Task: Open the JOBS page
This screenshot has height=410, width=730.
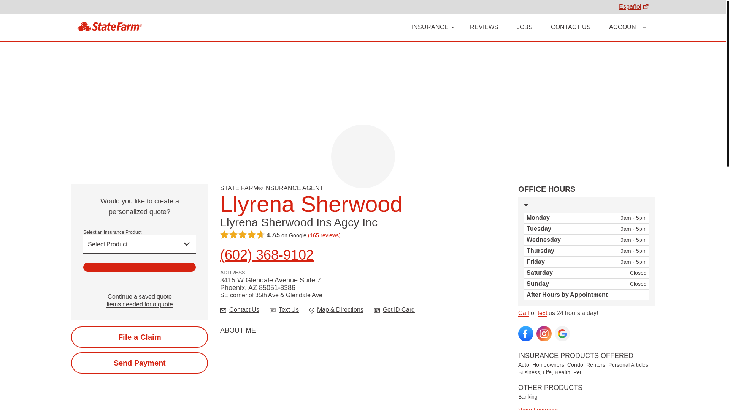Action: pyautogui.click(x=524, y=27)
